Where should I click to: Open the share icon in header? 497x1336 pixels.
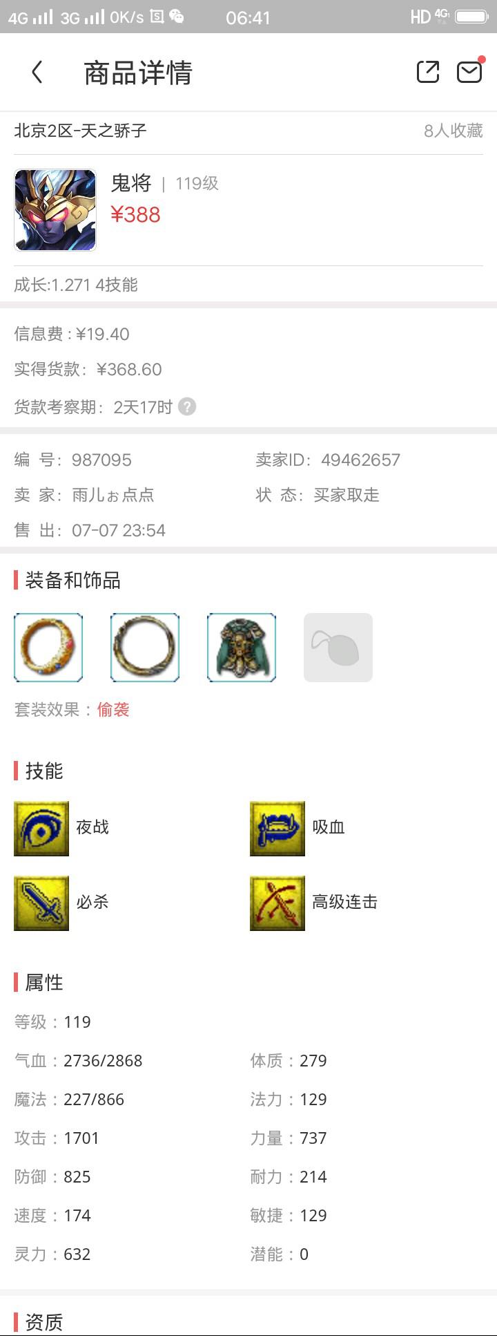[x=428, y=72]
